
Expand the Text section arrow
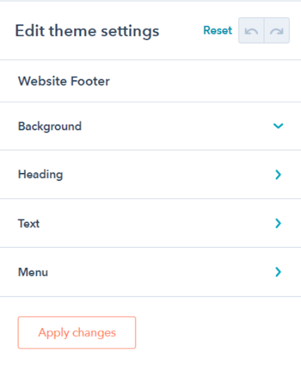[278, 223]
